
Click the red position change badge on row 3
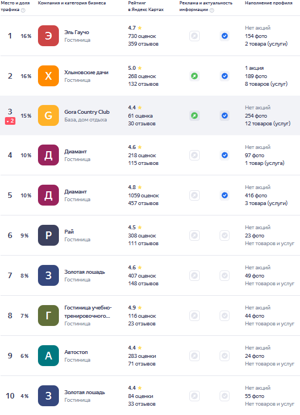tap(10, 121)
